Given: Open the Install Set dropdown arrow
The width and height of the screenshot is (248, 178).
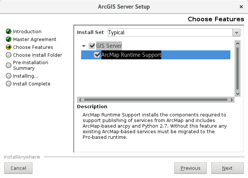Looking at the screenshot, I should 236,32.
